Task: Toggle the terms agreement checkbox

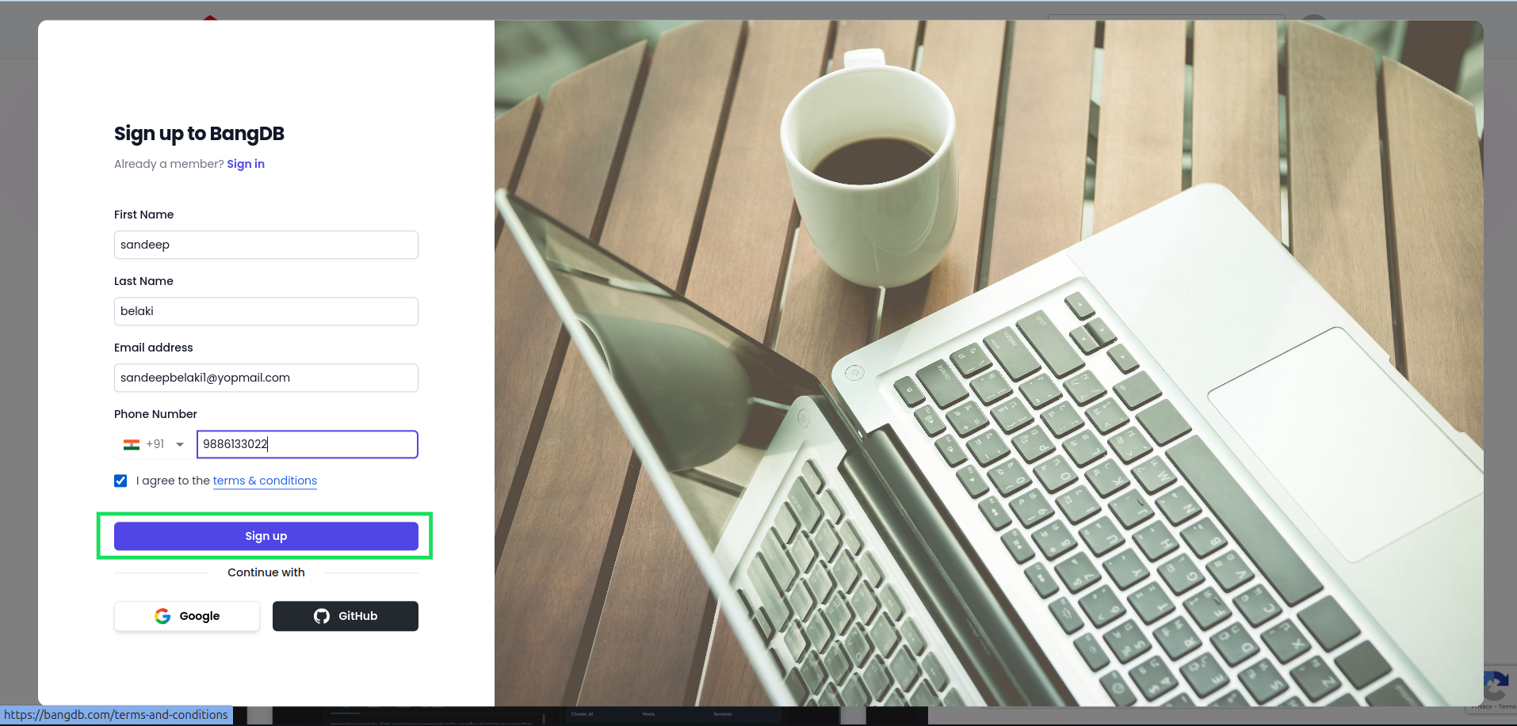Action: pyautogui.click(x=120, y=481)
